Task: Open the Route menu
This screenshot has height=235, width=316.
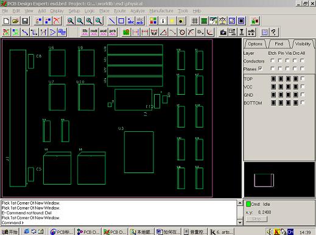Action: (120, 11)
